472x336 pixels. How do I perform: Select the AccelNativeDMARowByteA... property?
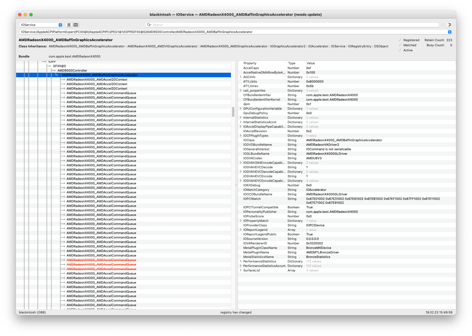pyautogui.click(x=264, y=72)
